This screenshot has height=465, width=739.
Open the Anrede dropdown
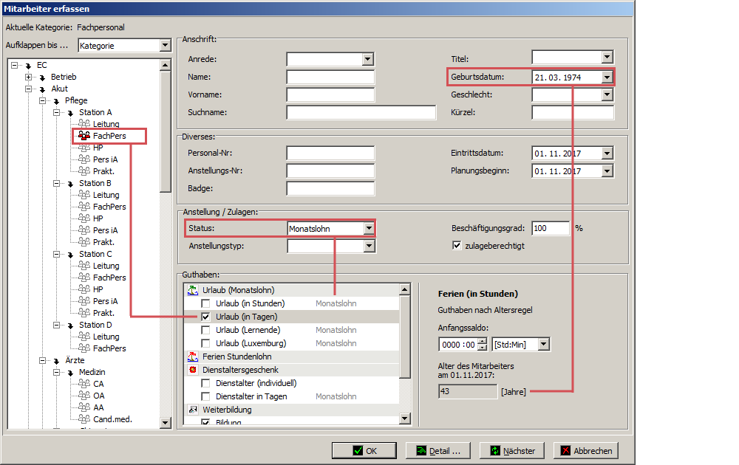pyautogui.click(x=368, y=59)
